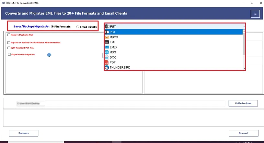Select the File Formats radio button
This screenshot has width=264, height=143.
[52, 27]
